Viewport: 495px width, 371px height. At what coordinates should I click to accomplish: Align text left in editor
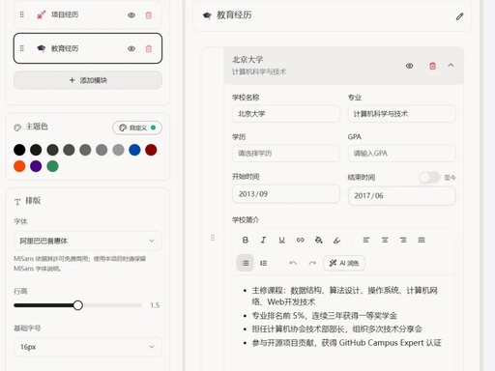click(x=366, y=240)
